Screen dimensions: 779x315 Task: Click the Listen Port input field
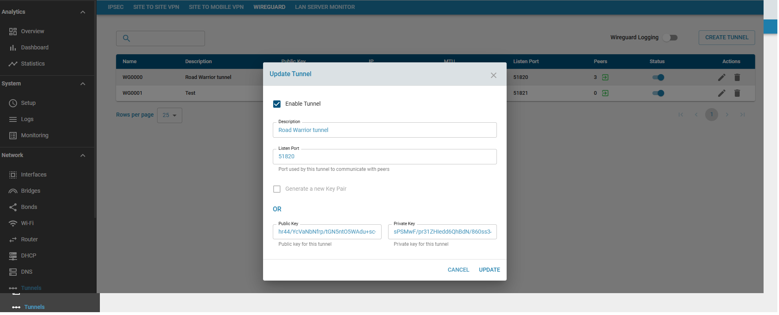coord(384,157)
